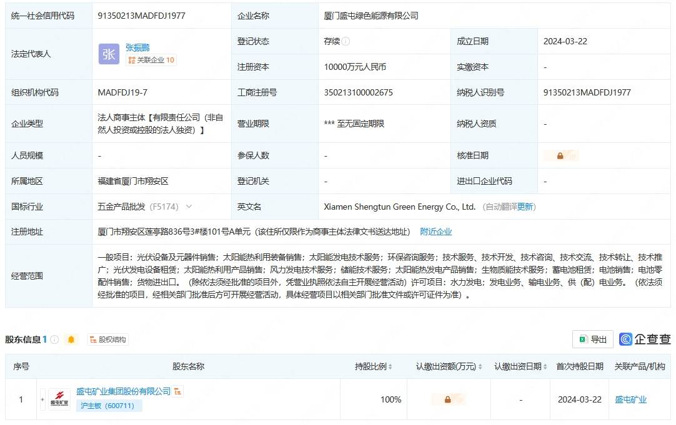Expand shareholder row 1 with plus toggle

(x=42, y=399)
